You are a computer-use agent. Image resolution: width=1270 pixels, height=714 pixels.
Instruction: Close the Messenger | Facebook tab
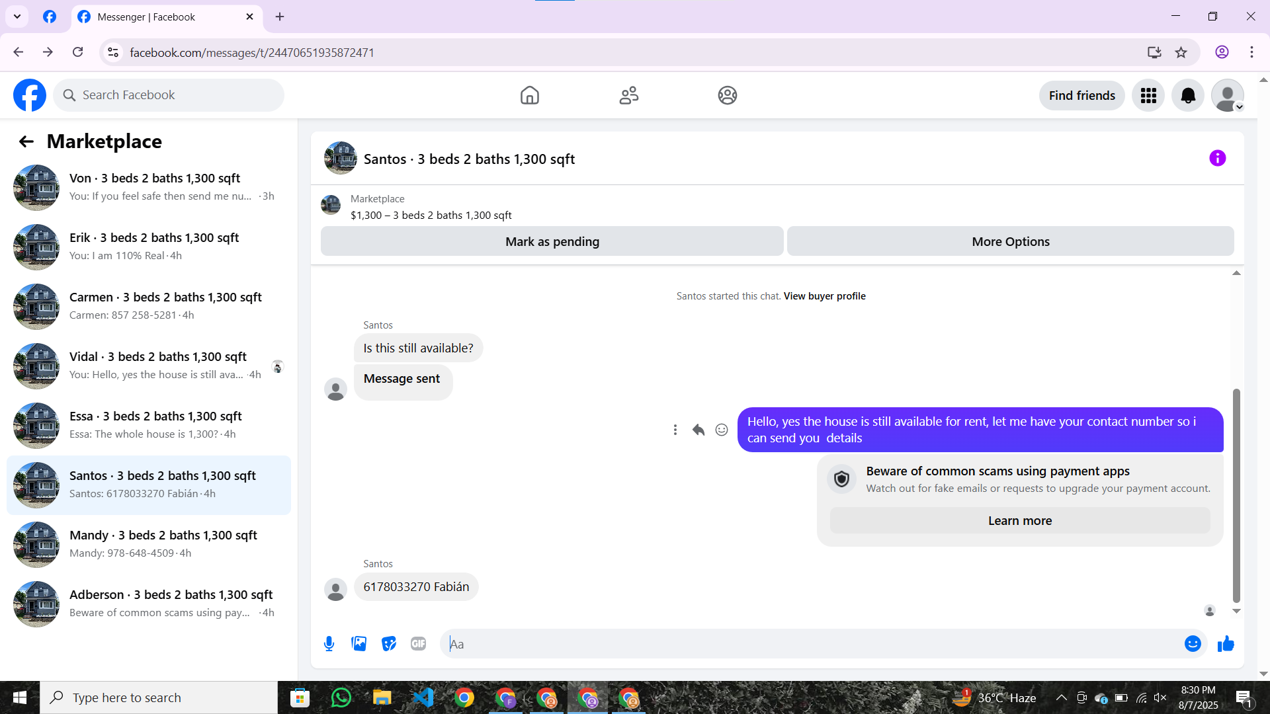(x=249, y=17)
